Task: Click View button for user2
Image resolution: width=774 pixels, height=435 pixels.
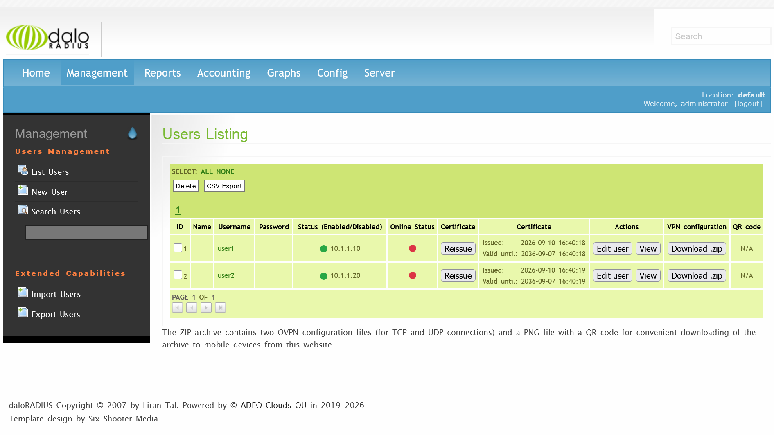Action: (648, 276)
